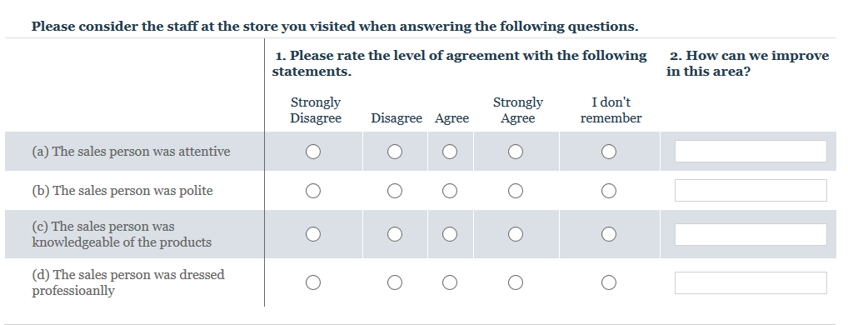Image resolution: width=848 pixels, height=325 pixels.
Task: Pick I don't remember for attentive statement
Action: point(609,152)
